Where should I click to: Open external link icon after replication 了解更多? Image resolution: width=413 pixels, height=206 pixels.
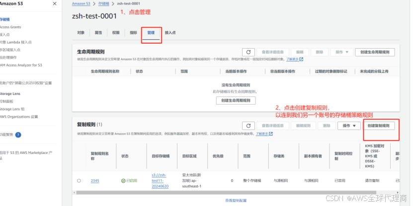pos(271,134)
